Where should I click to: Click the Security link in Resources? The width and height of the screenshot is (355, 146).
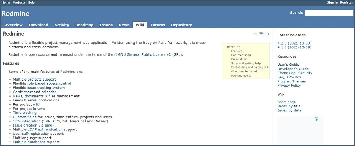pos(305,73)
